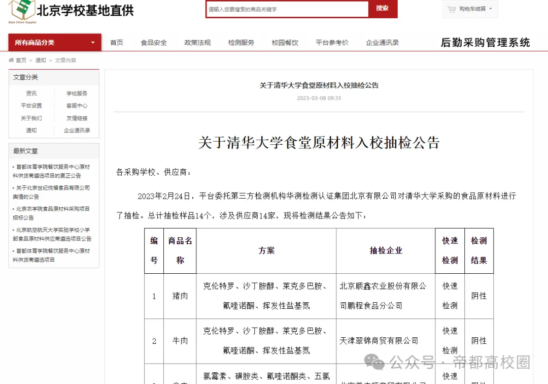548x384 pixels.
Task: Click the 商品名称 column header
Action: 180,250
